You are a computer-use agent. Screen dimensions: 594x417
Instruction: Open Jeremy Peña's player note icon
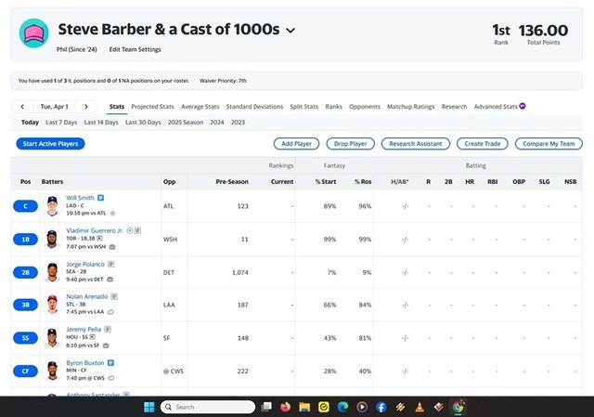[108, 329]
